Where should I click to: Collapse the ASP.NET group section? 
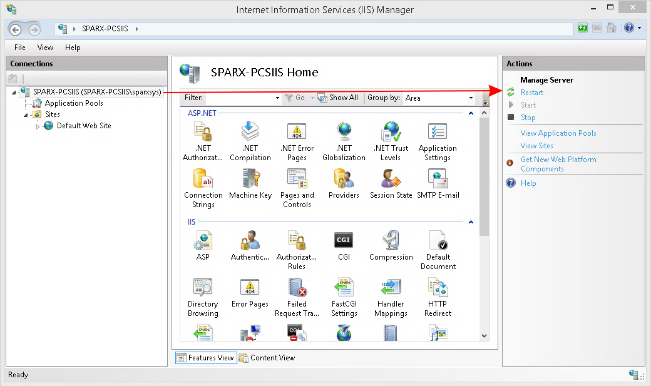click(x=471, y=113)
